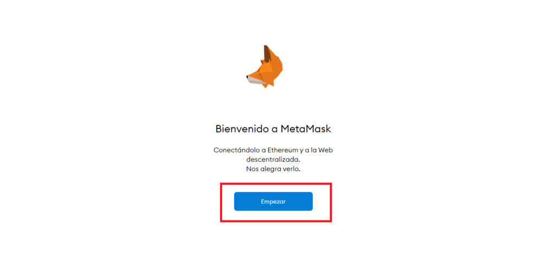Click the red highlight frame's bottom edge

click(x=276, y=221)
